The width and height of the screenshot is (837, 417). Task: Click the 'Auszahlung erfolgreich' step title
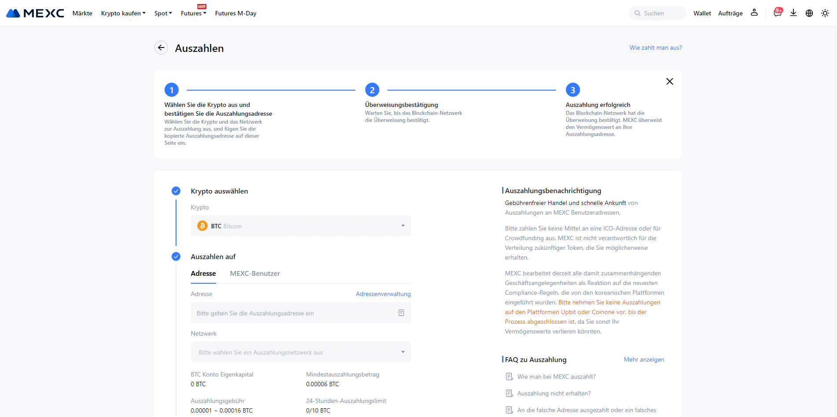click(598, 105)
